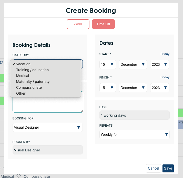This screenshot has width=183, height=178.
Task: Choose Compassionate from category options
Action: click(x=29, y=87)
